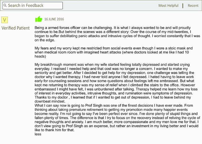The width and height of the screenshot is (202, 144).
Task: Collapse the review using the 'less' link
Action: 38,134
